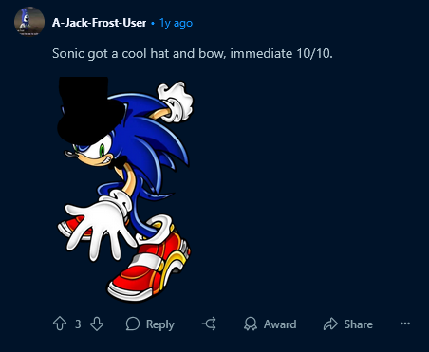Click the Reply button label

(160, 324)
